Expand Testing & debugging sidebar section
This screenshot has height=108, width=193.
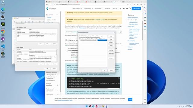58,85
